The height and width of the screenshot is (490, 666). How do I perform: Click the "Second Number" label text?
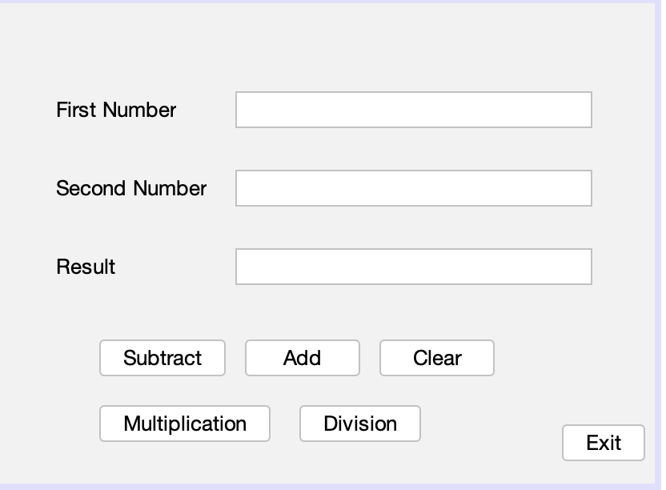[131, 188]
